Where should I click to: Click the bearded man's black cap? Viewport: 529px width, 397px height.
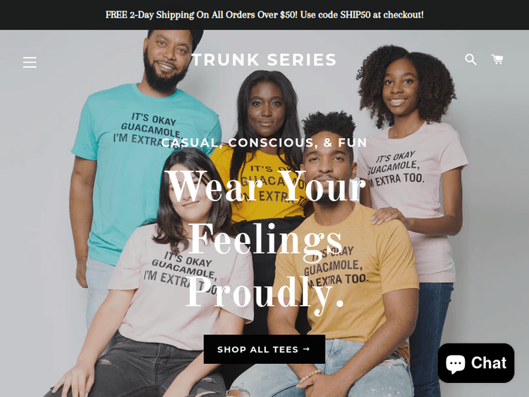(189, 38)
